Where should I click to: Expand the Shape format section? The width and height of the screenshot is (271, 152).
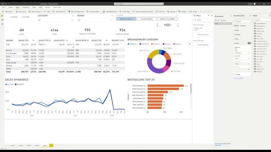tap(237, 30)
